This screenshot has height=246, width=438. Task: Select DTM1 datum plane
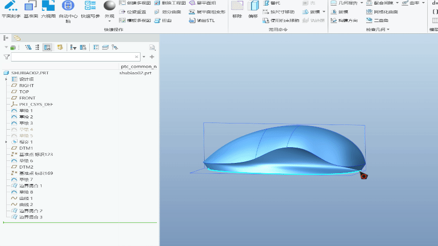(22, 148)
